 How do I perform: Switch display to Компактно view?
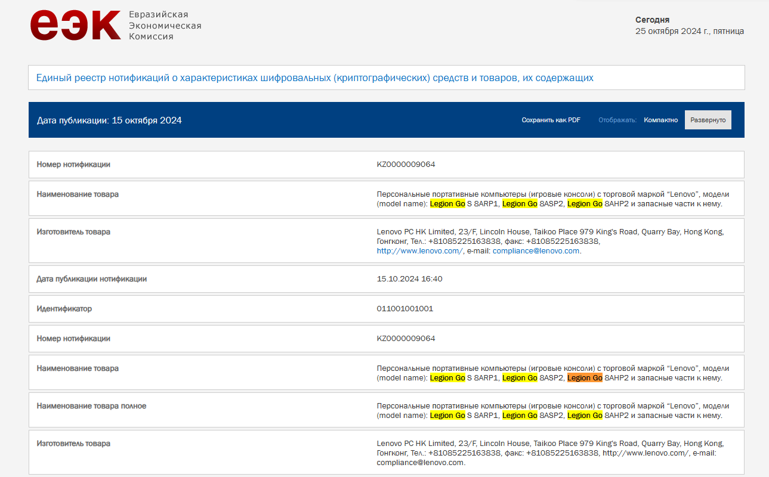(x=660, y=120)
